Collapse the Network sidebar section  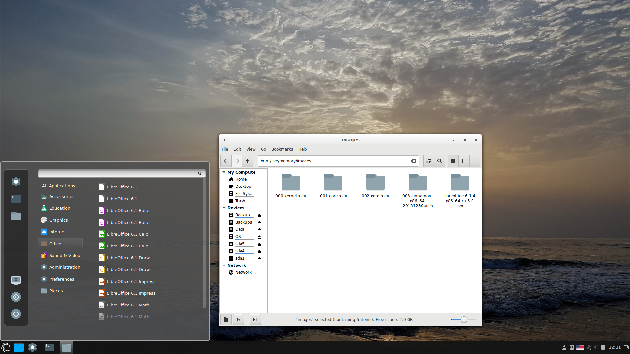pos(224,265)
